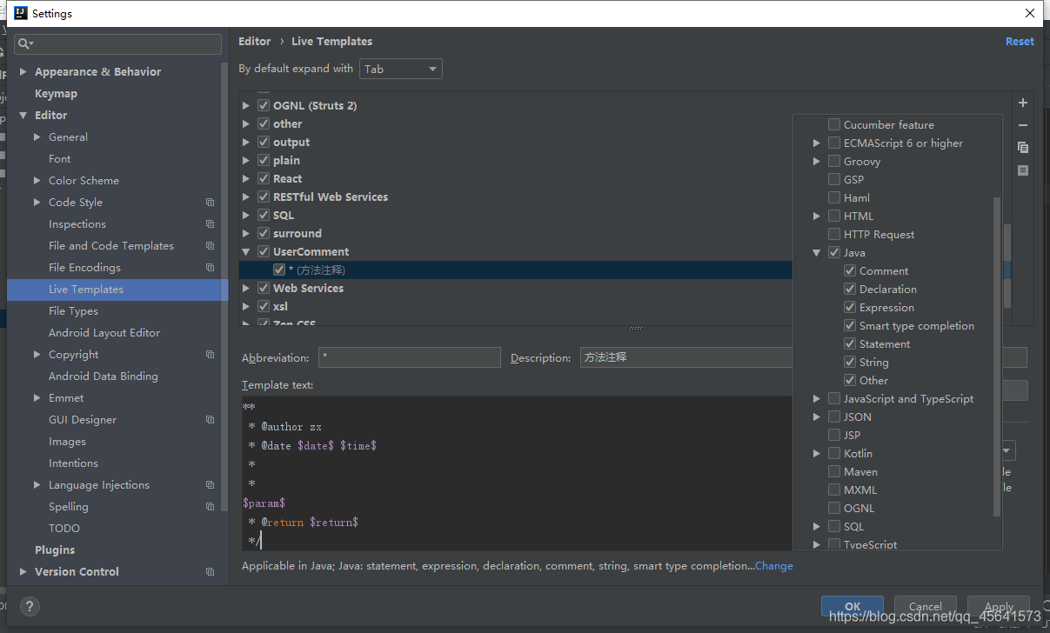Click the Abbreviation input field
The height and width of the screenshot is (633, 1050).
(408, 357)
